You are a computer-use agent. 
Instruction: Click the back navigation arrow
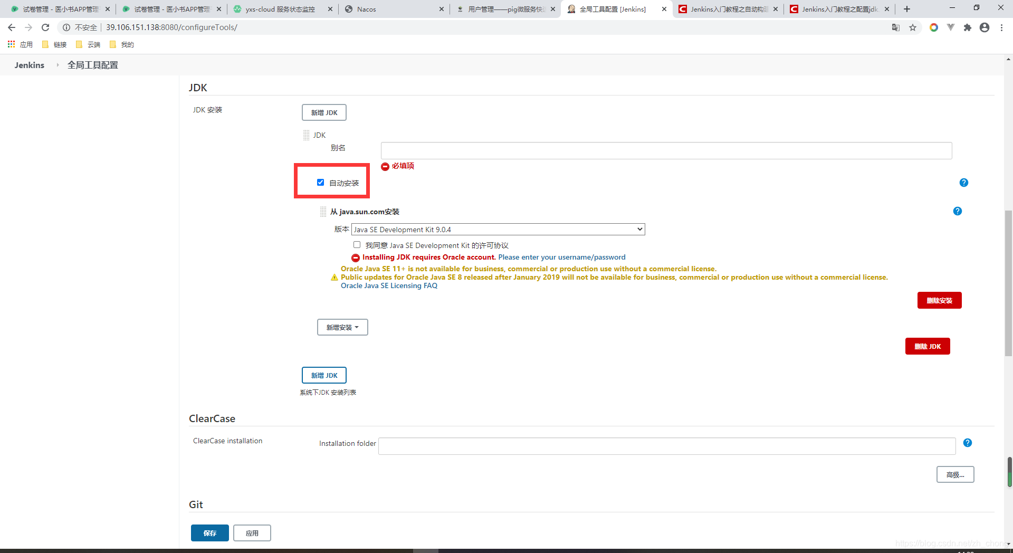(x=11, y=27)
